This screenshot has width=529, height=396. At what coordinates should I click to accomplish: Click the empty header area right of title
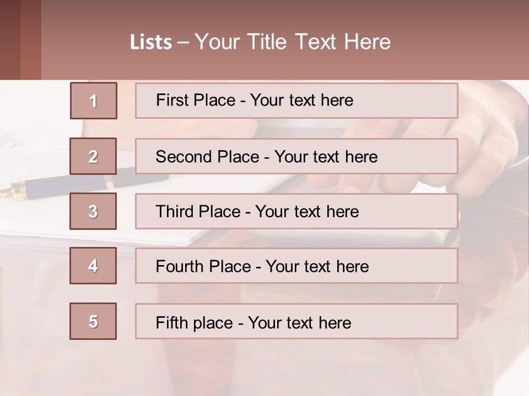463,41
